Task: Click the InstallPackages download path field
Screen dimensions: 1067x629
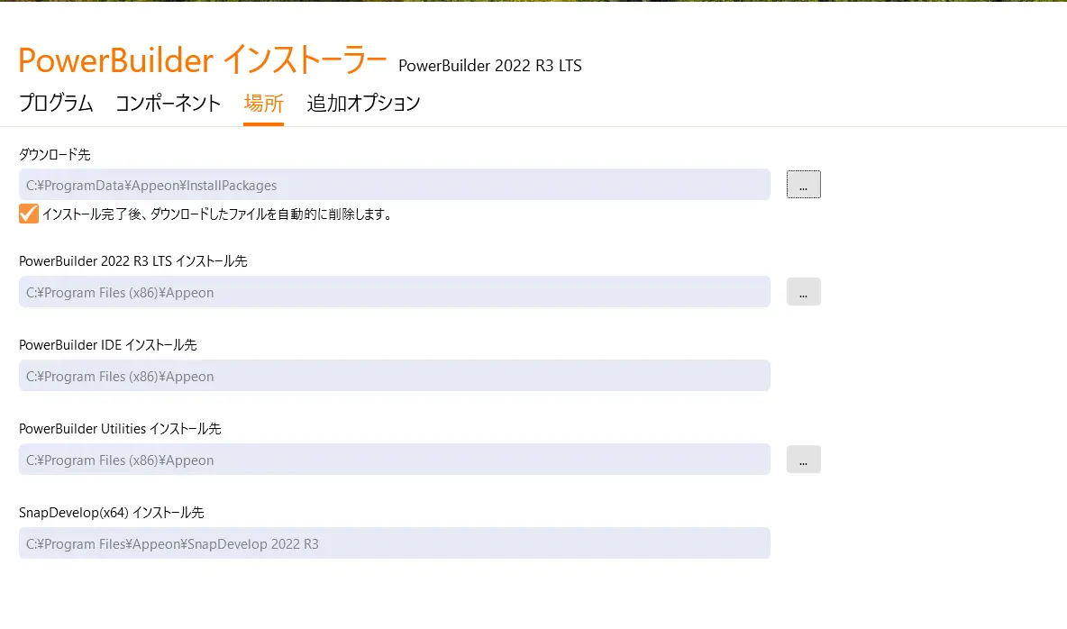Action: click(394, 185)
